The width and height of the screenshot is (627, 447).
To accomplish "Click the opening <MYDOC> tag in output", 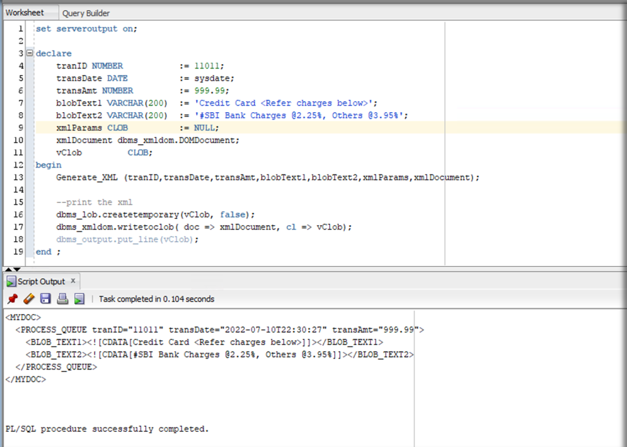I will tap(23, 317).
